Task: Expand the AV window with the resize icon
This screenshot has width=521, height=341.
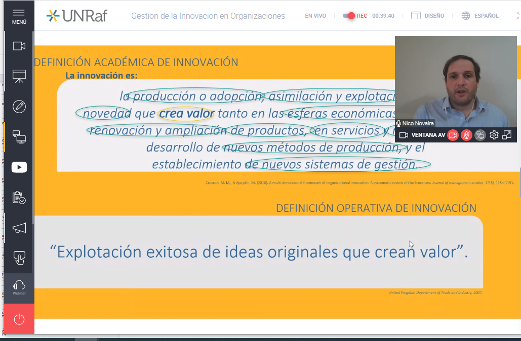Action: pos(507,135)
